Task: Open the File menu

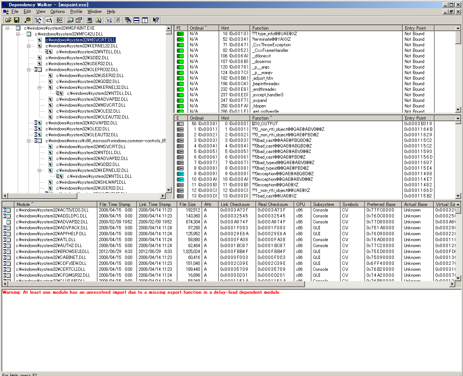Action: point(15,11)
